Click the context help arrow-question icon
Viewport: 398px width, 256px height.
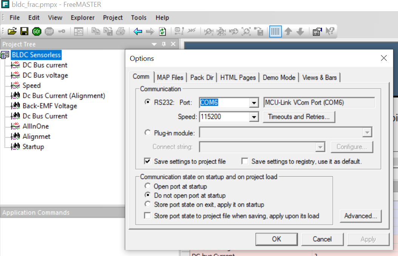coord(330,31)
